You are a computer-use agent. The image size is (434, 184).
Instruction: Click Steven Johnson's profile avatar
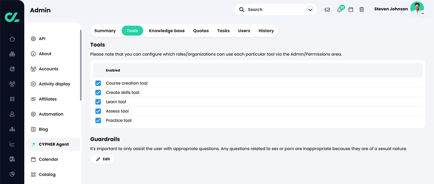(x=417, y=8)
